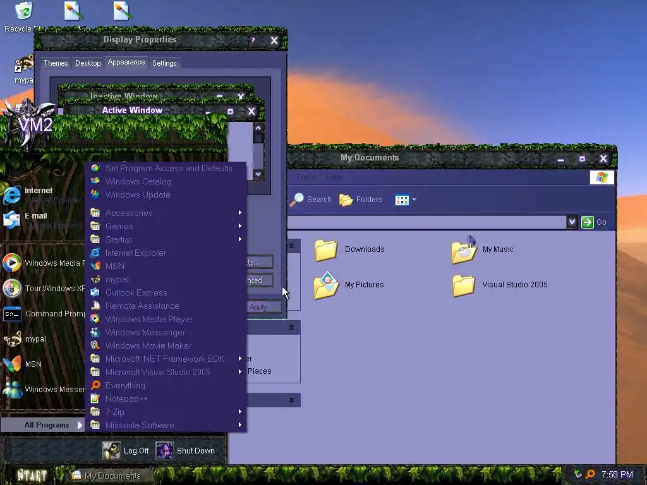Toggle Folders pane in My Documents
This screenshot has width=647, height=485.
tap(361, 199)
